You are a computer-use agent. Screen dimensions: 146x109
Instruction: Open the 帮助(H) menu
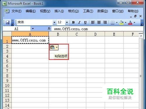pyautogui.click(x=133, y=11)
